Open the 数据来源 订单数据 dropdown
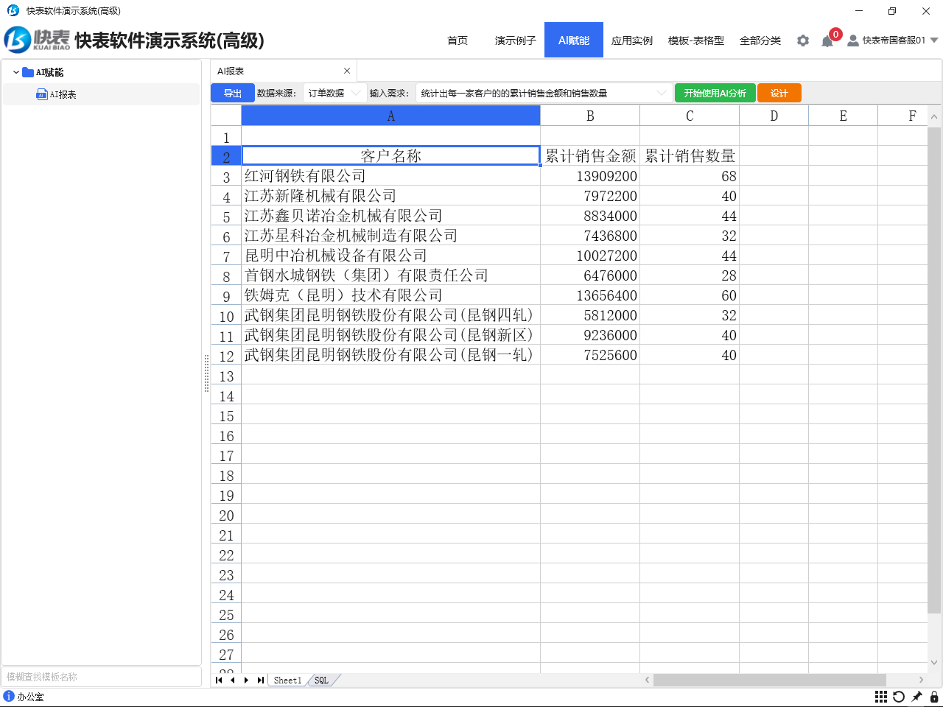The image size is (943, 707). pos(334,93)
